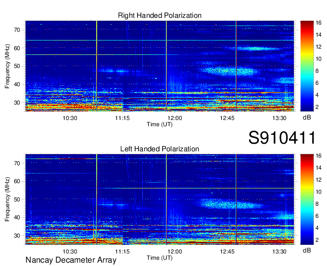This screenshot has height=266, width=327.
Task: Click the 6 value on Right Handed color bar
Action: point(317,83)
